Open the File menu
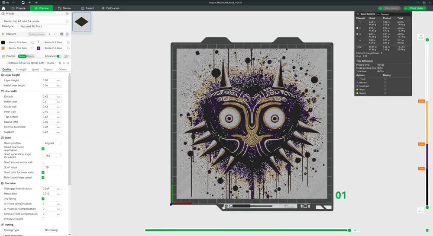This screenshot has height=236, width=433. [x=6, y=3]
